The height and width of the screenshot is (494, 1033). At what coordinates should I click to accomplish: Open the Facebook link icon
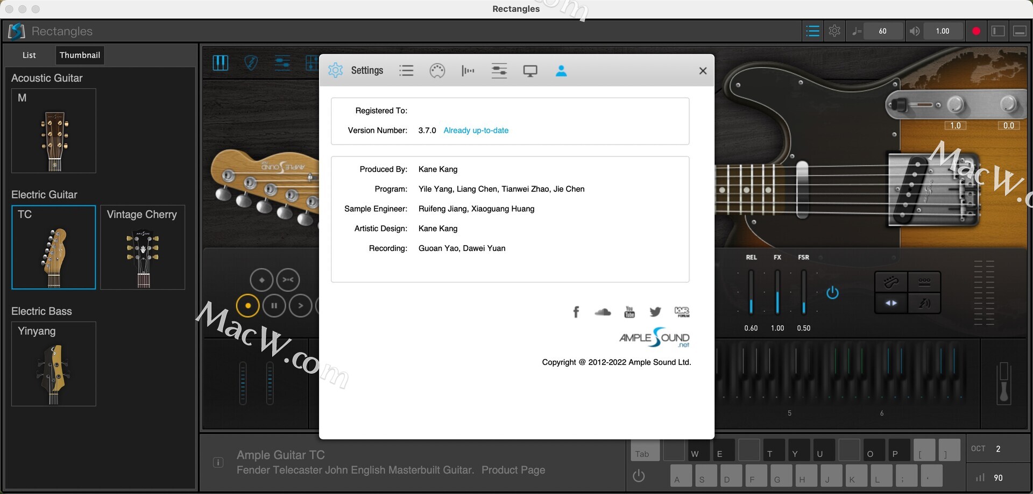pos(576,312)
